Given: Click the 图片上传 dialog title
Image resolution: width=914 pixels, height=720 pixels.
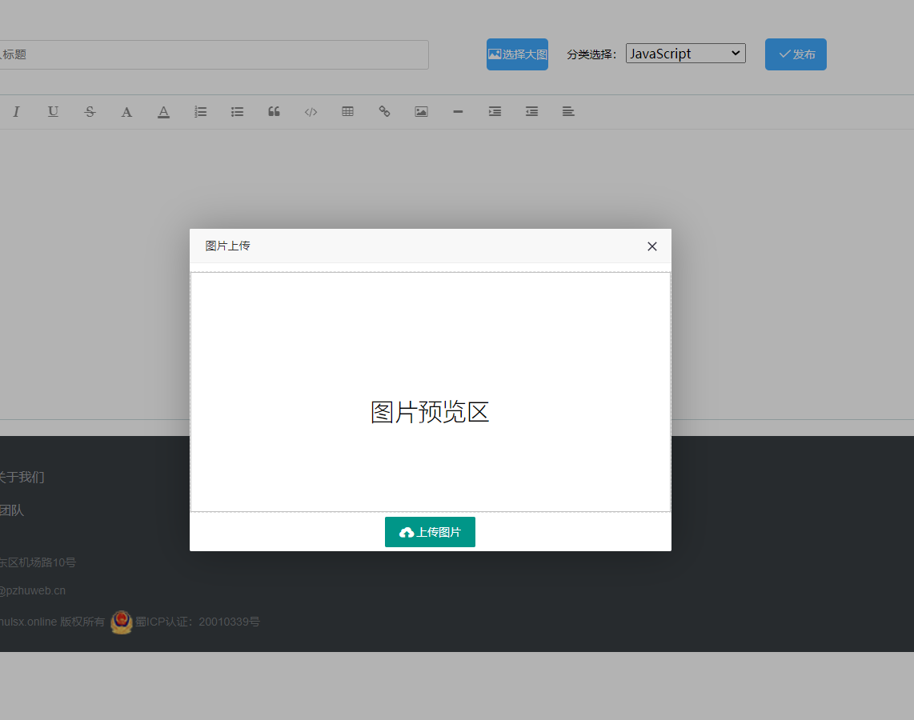Looking at the screenshot, I should tap(227, 246).
